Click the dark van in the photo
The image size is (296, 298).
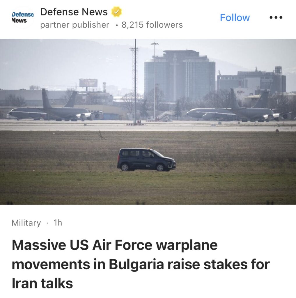(x=146, y=160)
